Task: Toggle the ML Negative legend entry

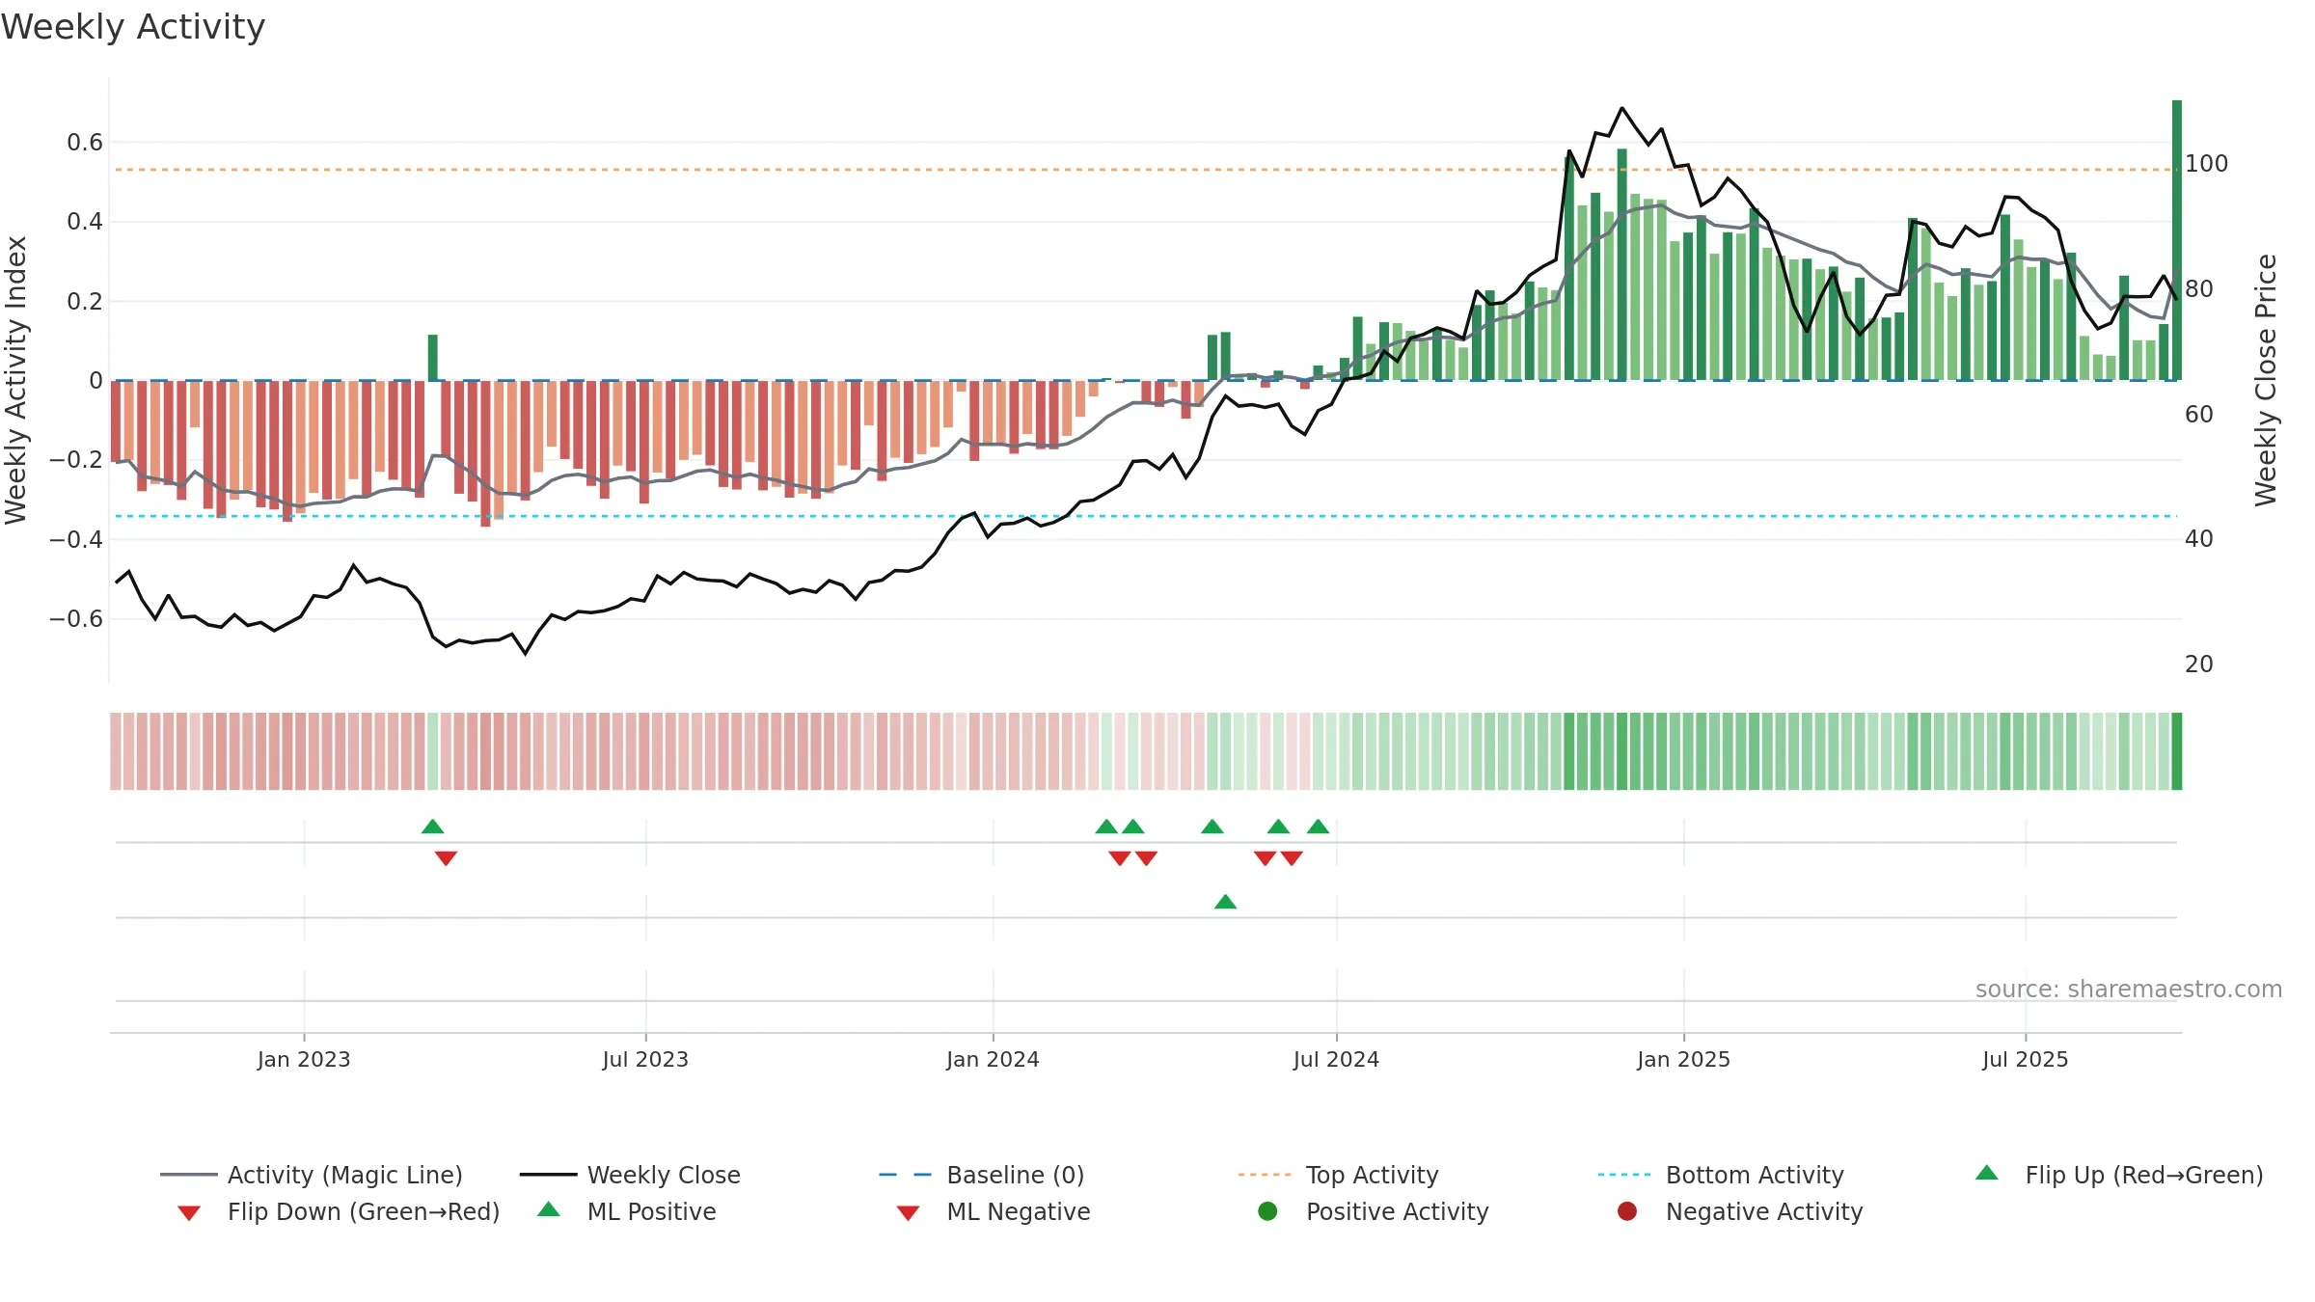Action: (x=993, y=1211)
